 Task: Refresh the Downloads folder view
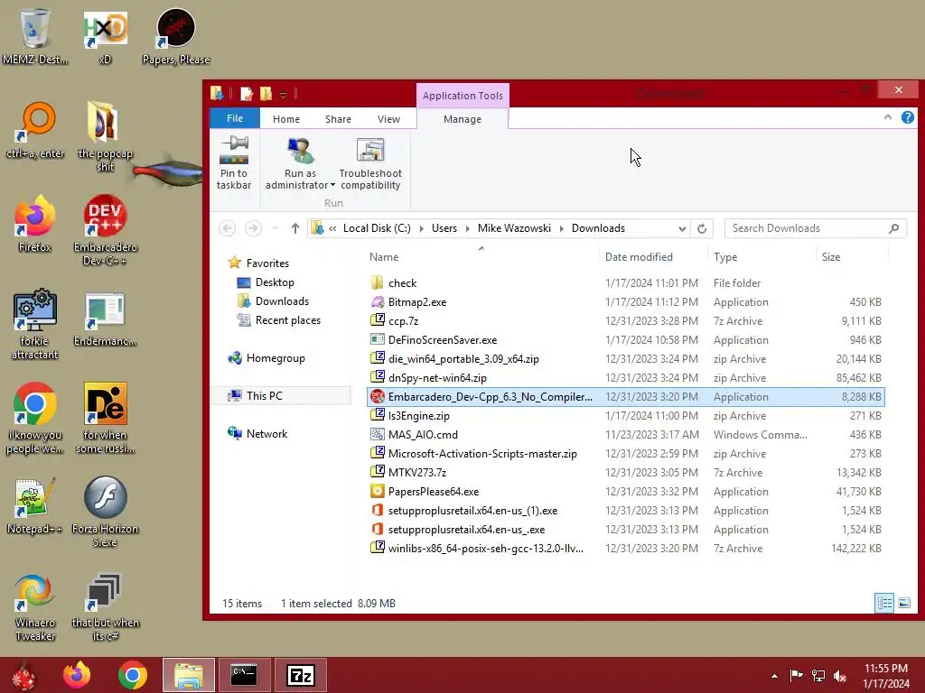[702, 228]
